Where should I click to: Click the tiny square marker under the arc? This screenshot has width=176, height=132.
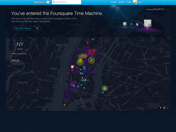click(x=131, y=24)
